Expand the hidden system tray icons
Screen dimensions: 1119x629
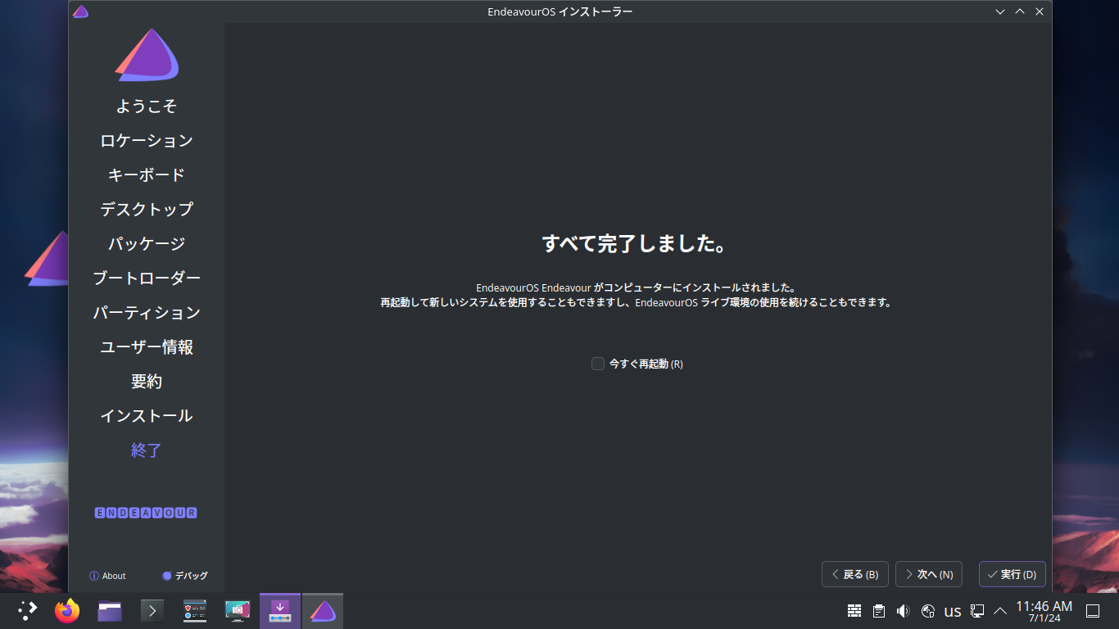coord(1000,611)
